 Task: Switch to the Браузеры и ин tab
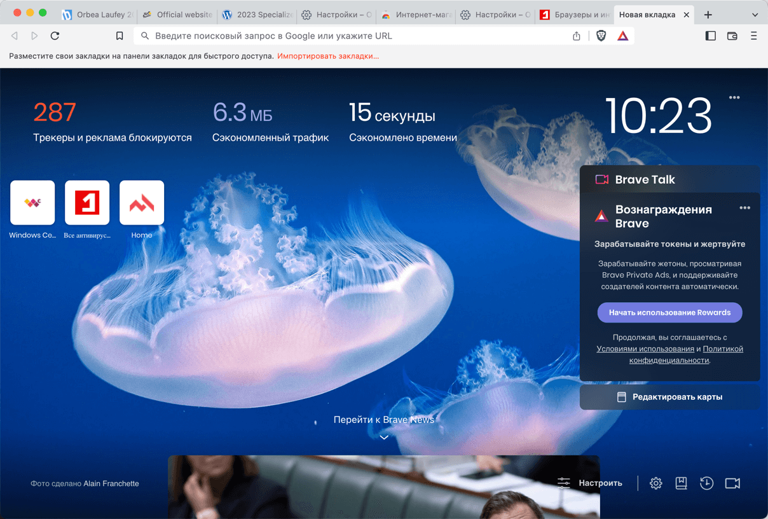575,15
